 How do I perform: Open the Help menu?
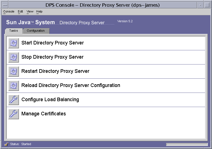39,11
